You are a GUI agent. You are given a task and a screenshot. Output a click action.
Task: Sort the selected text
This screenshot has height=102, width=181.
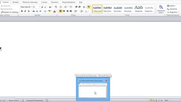pos(84,7)
